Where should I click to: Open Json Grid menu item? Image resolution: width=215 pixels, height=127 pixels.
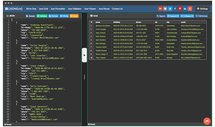(x=43, y=9)
